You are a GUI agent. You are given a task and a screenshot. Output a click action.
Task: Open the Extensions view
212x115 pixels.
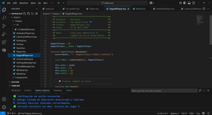[4, 42]
